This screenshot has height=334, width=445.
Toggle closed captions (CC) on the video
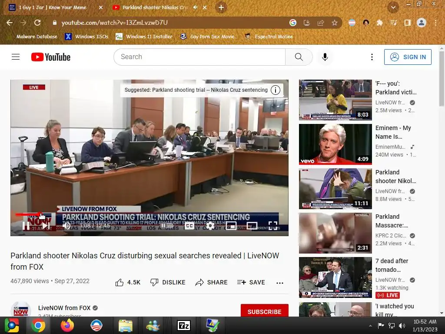189,226
